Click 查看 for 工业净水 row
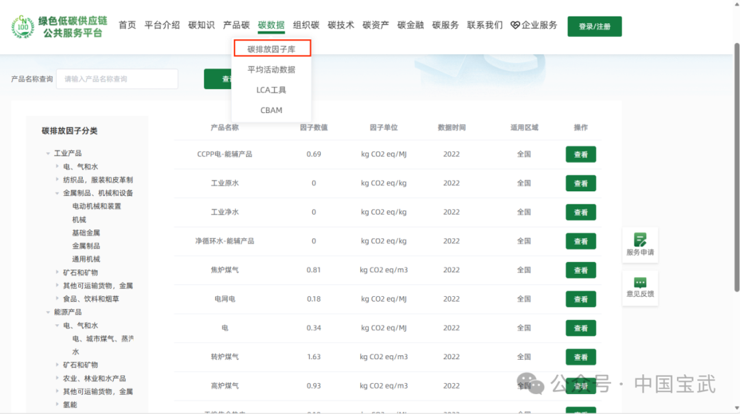 click(580, 212)
